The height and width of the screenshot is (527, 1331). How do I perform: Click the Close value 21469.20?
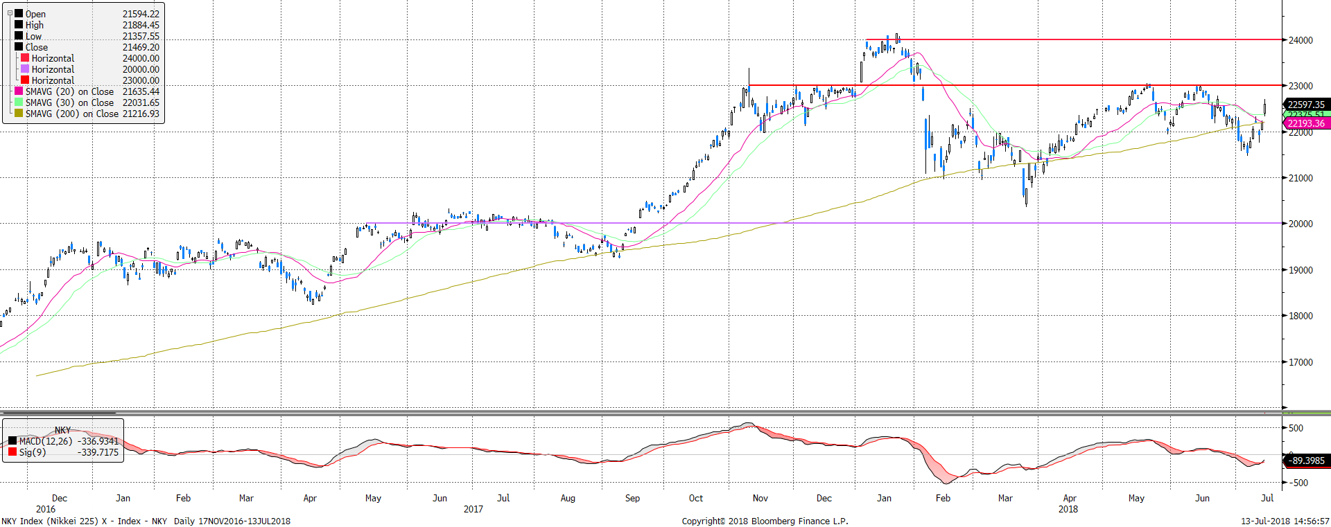(x=141, y=47)
